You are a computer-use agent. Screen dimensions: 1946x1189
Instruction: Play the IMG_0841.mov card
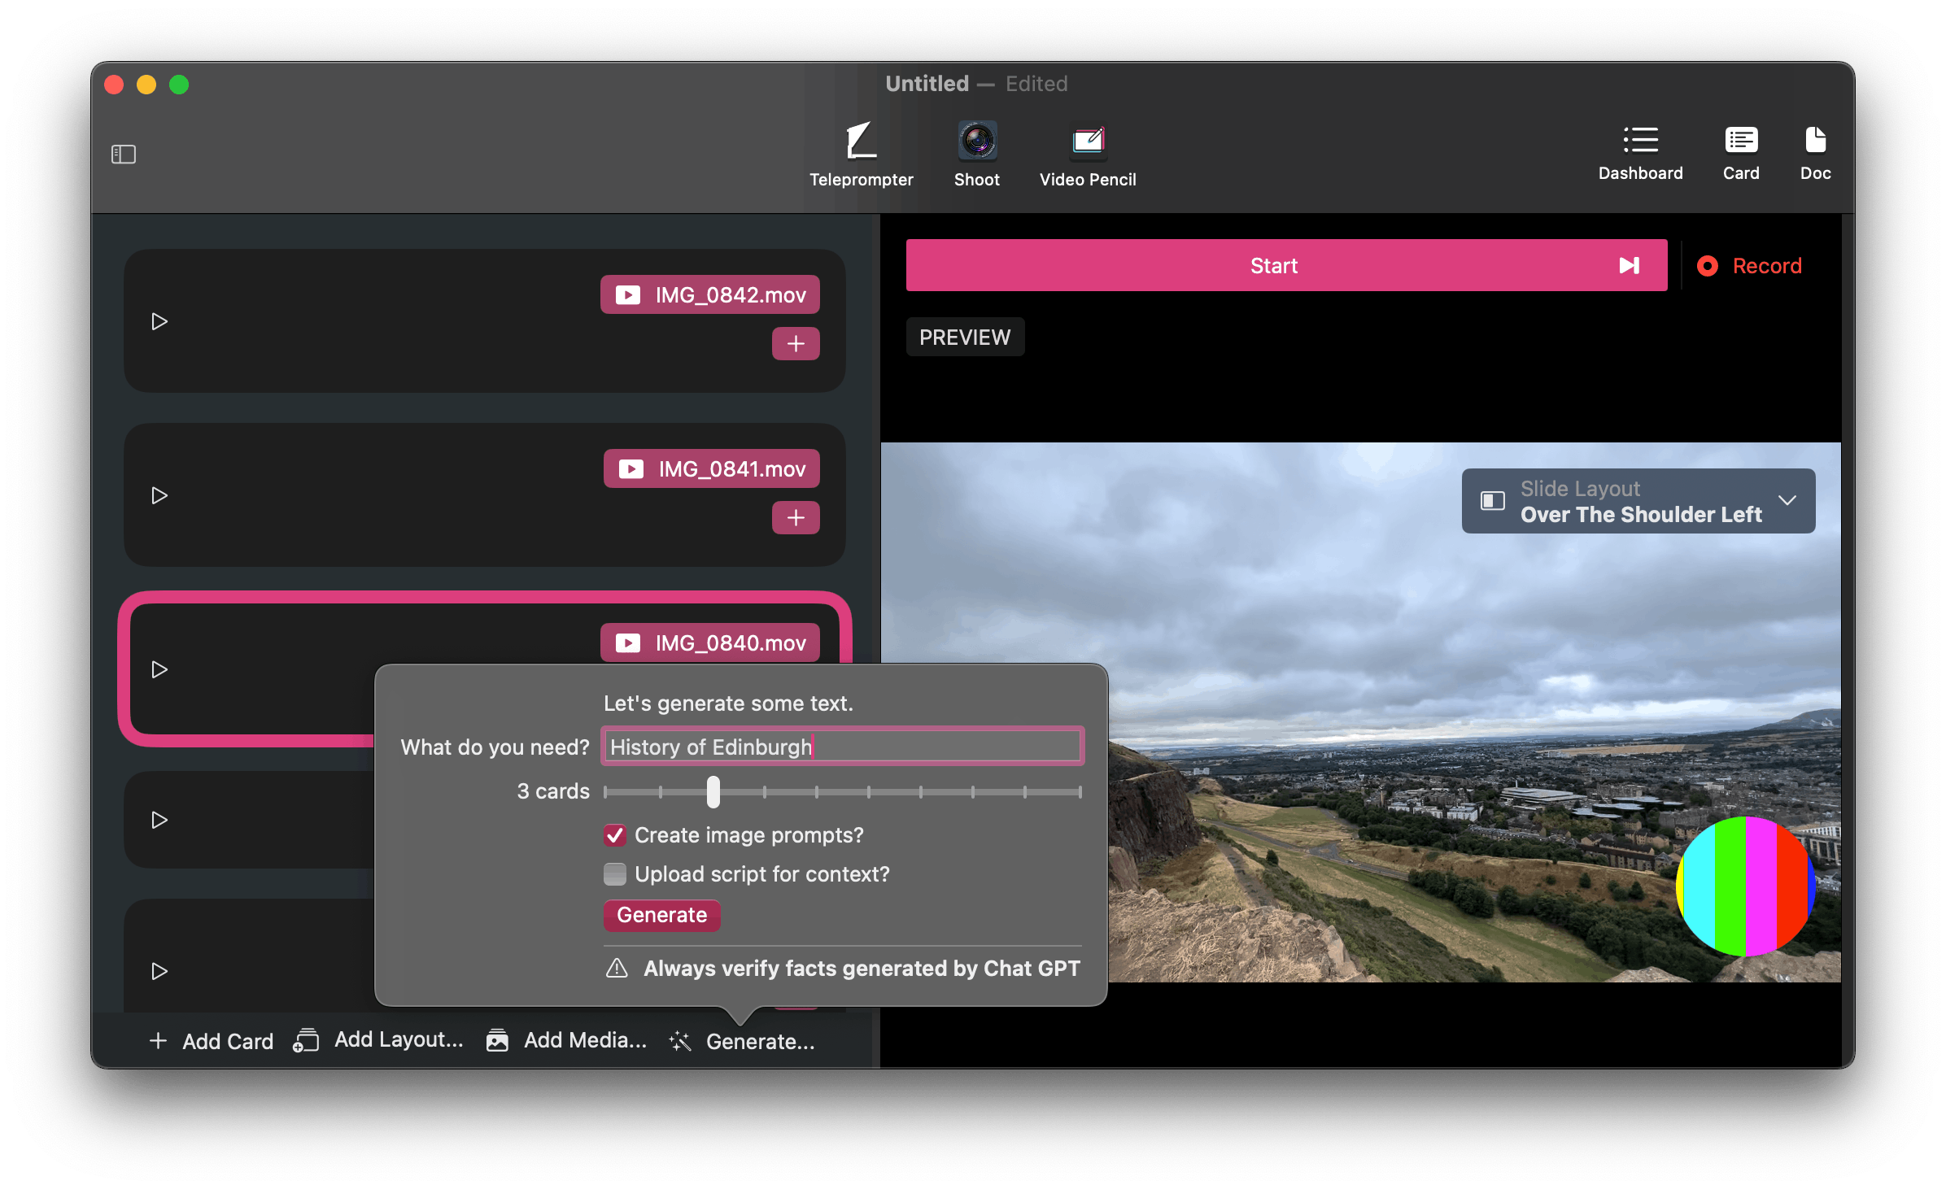159,495
